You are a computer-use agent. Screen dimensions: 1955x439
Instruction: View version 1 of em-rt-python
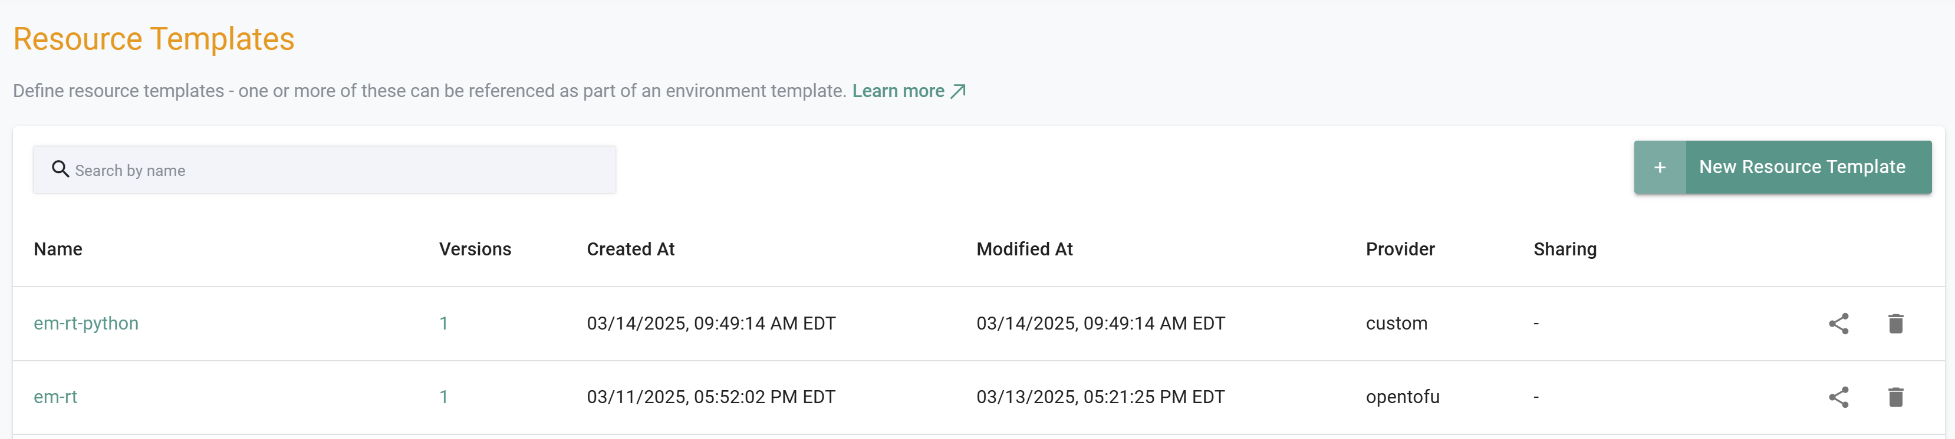(444, 323)
